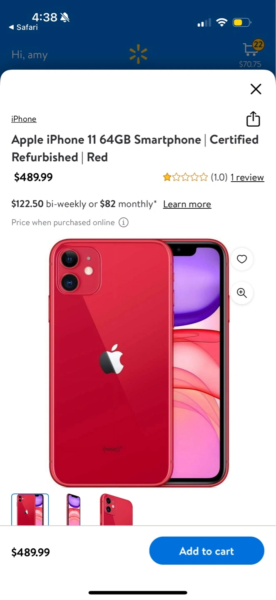This screenshot has width=276, height=600.
Task: Tap the cart total $70.75
Action: click(250, 64)
